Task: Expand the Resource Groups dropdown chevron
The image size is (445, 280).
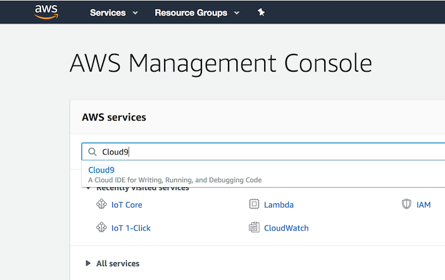Action: tap(237, 13)
